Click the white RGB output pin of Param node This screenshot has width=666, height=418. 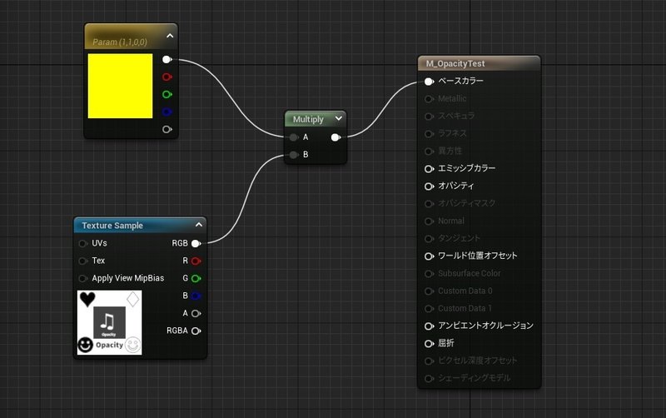pos(167,59)
